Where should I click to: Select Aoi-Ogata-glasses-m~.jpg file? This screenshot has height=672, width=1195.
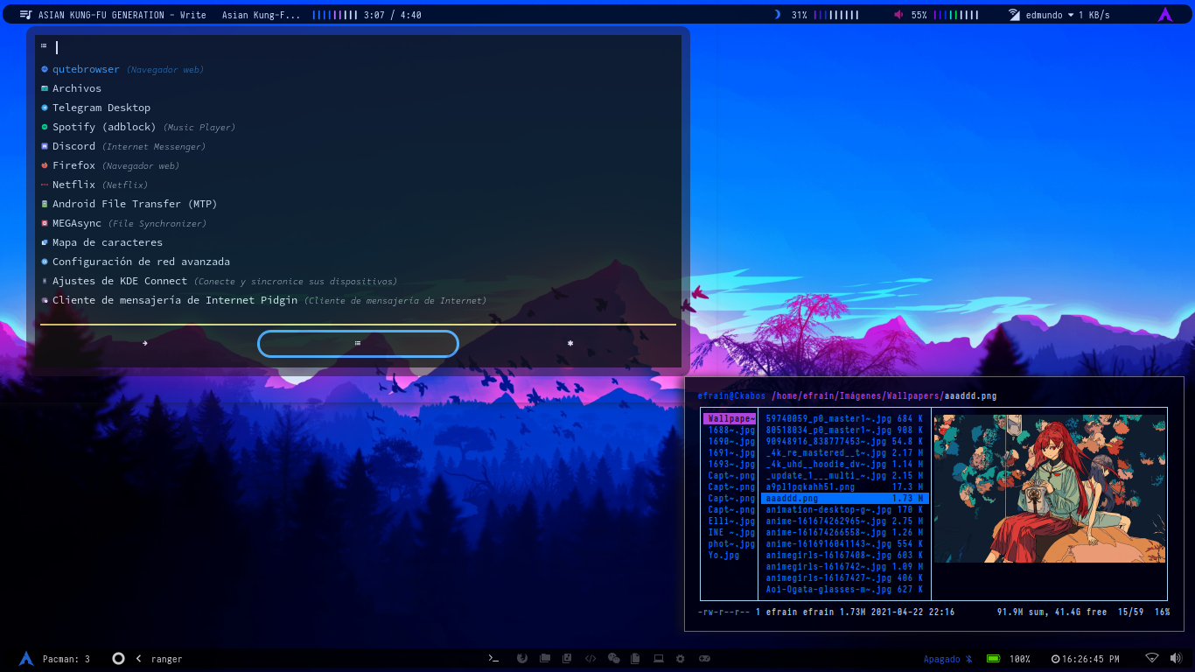tap(844, 590)
